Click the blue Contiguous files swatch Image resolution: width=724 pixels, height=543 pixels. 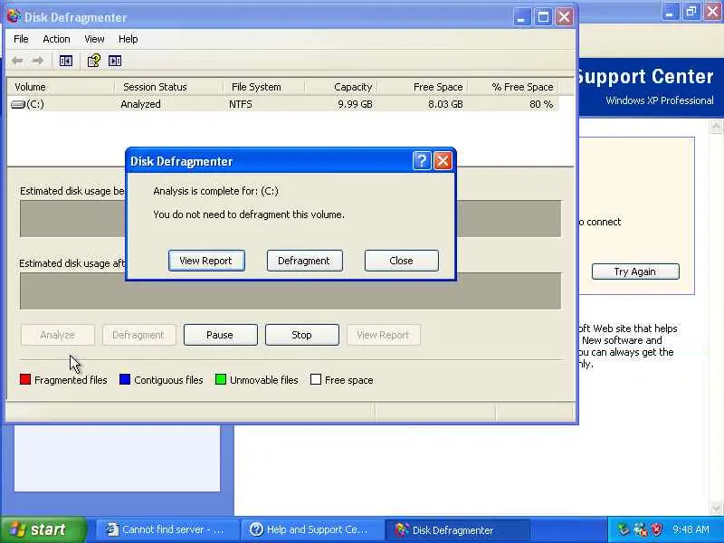[x=125, y=379]
